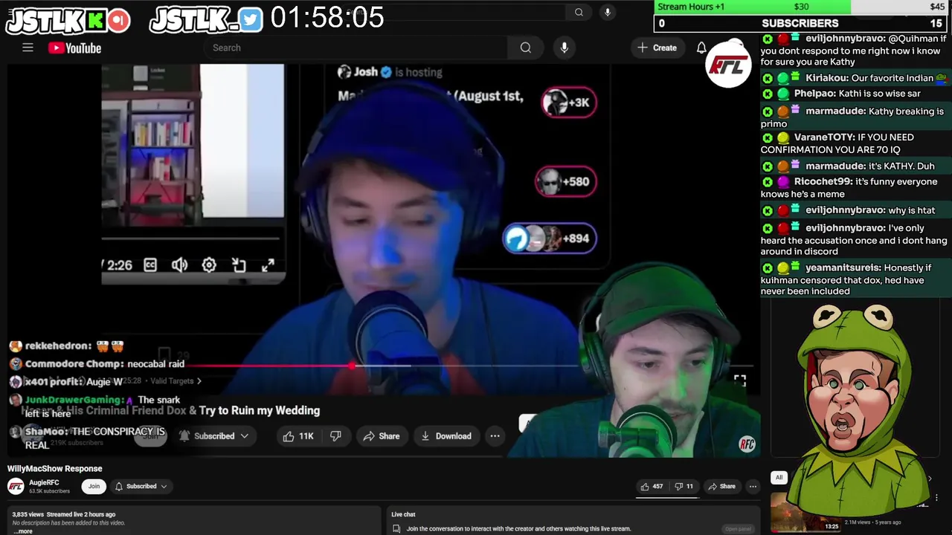This screenshot has width=952, height=535.
Task: Share the Ruin my Wedding video
Action: point(382,436)
